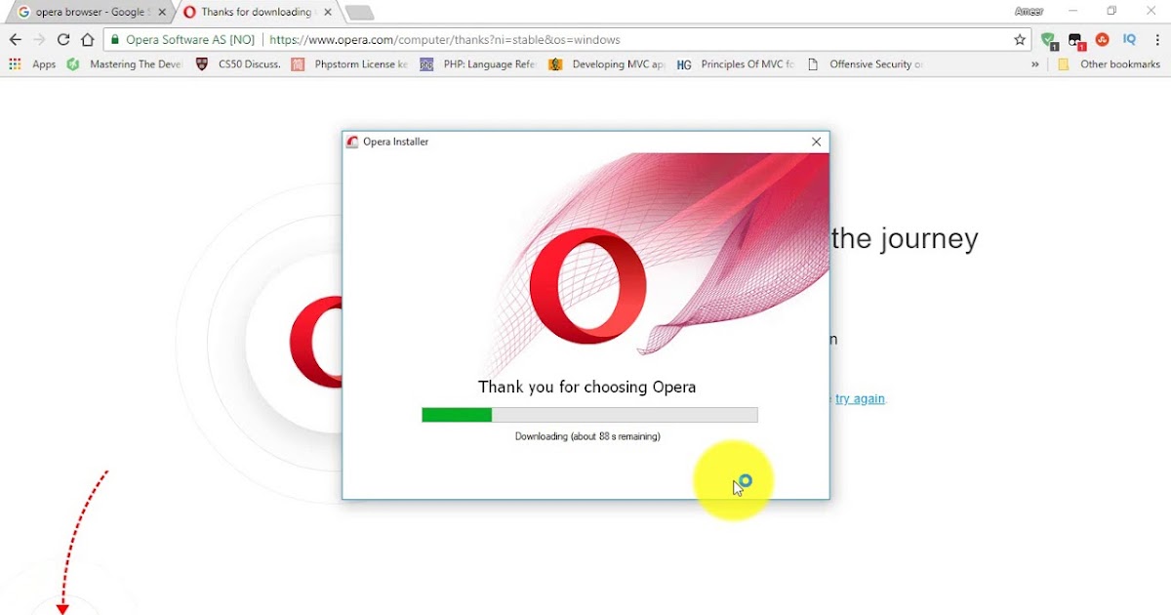Viewport: 1171px width, 615px height.
Task: Restore down the Chrome window
Action: click(1111, 12)
